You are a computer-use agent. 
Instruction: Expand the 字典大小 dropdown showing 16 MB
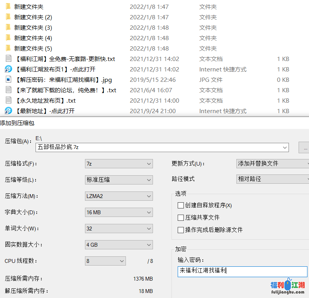click(119, 212)
